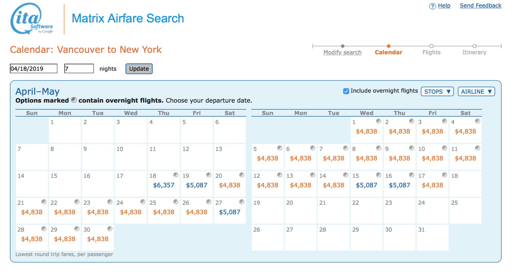The image size is (512, 272).
Task: Click overnight flight icon on April 27
Action: click(242, 202)
